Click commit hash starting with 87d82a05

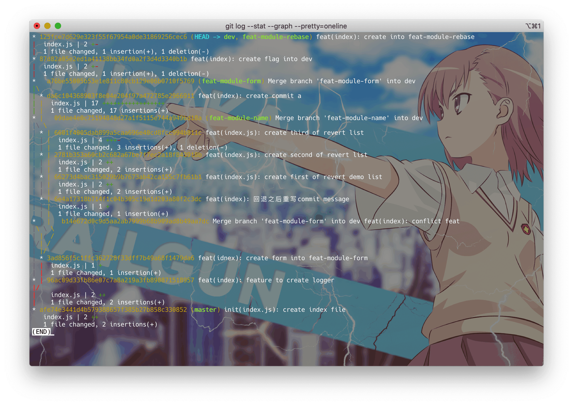113,59
